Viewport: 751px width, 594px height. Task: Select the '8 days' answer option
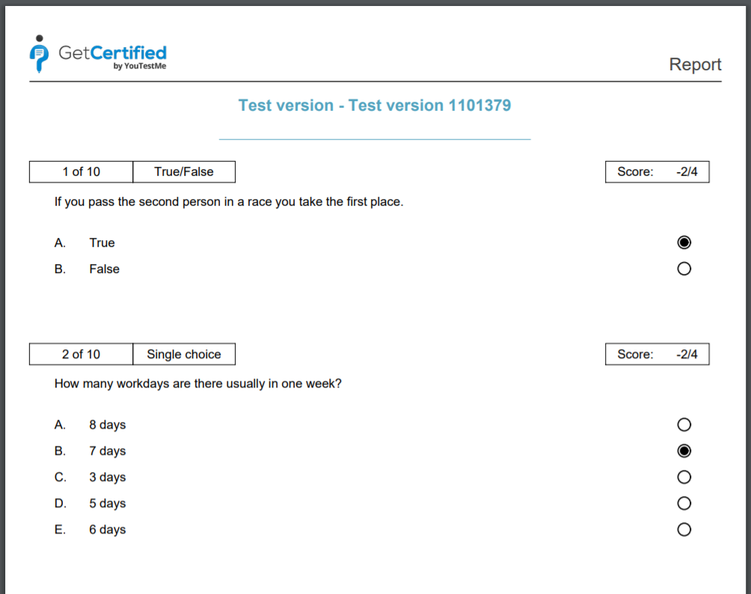click(x=684, y=424)
